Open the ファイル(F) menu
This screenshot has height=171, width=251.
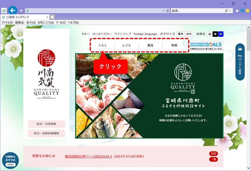[x=7, y=23]
